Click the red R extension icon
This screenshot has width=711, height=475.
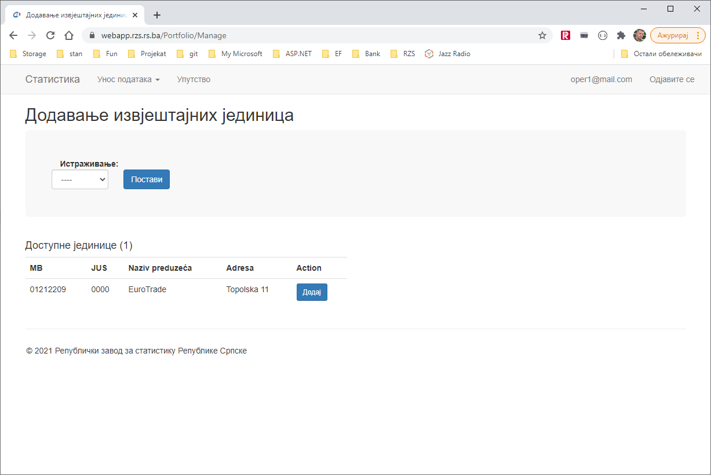[x=566, y=35]
